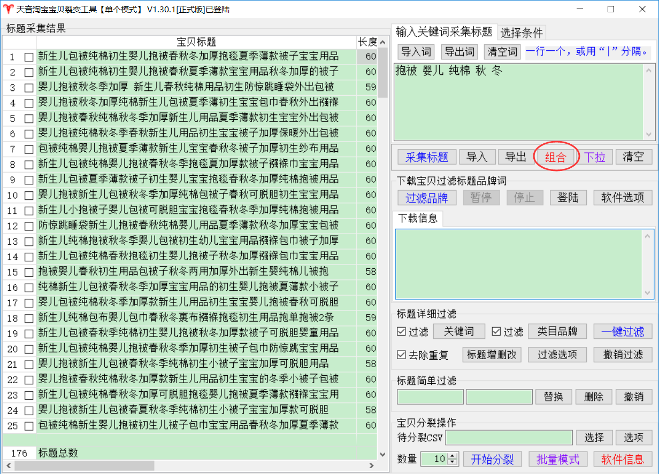This screenshot has height=474, width=659.
Task: Toggle the 去除重复 checkbox
Action: point(402,355)
